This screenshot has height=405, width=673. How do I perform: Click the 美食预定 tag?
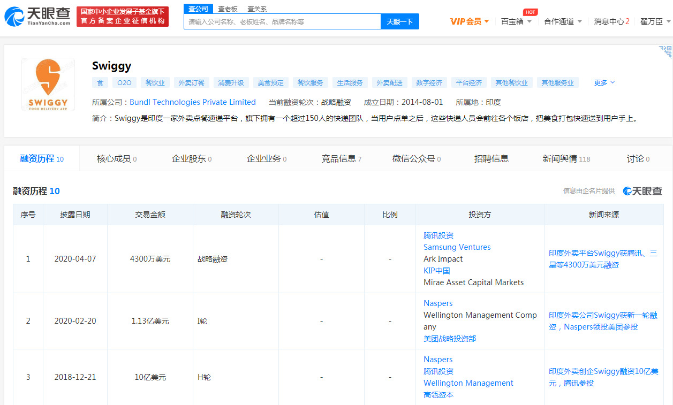[271, 82]
